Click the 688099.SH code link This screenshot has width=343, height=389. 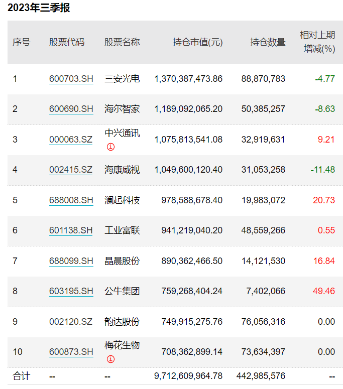pyautogui.click(x=71, y=261)
